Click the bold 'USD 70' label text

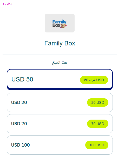coord(19,124)
